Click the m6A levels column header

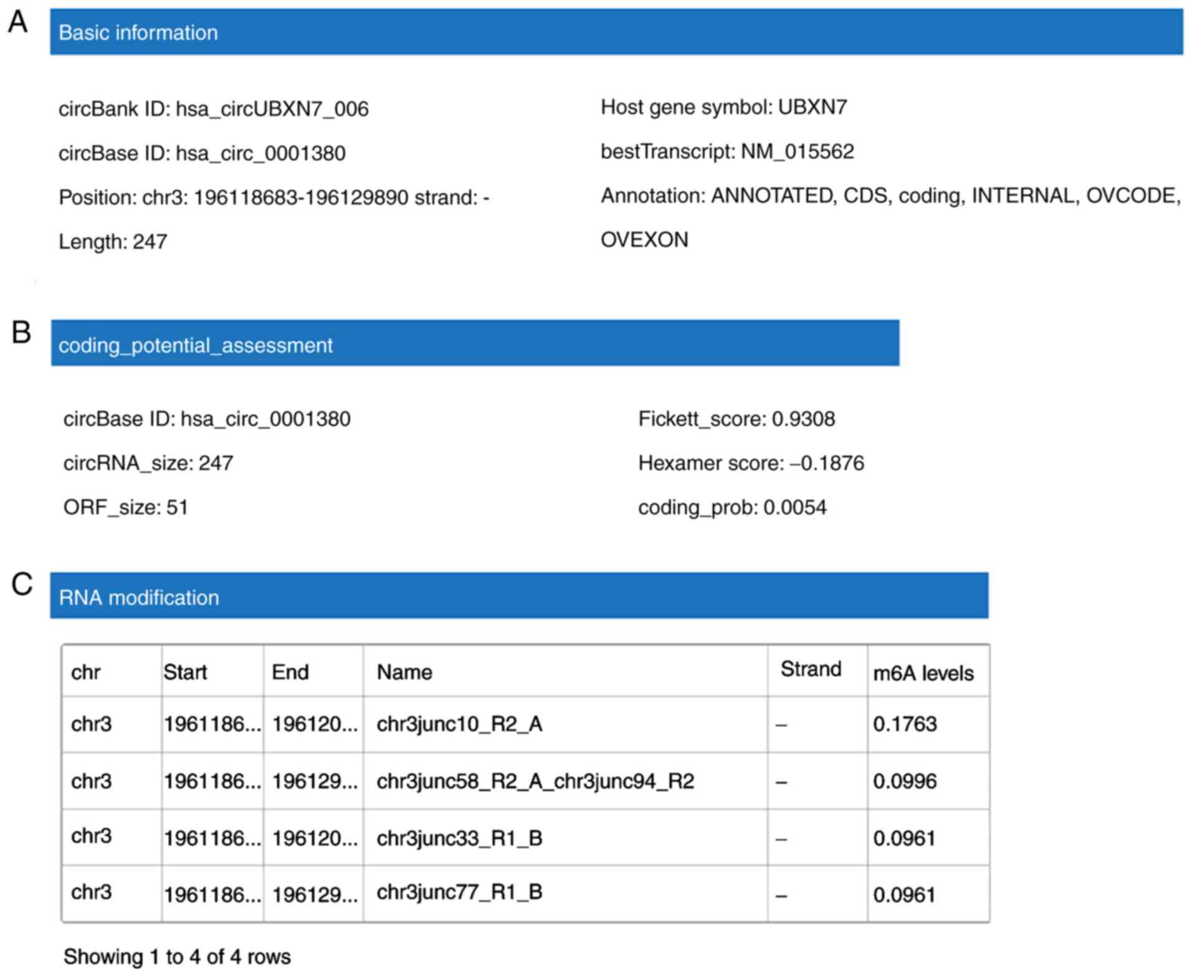pyautogui.click(x=923, y=673)
